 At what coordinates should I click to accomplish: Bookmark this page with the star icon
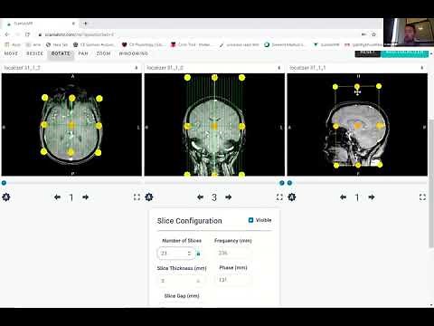[x=373, y=34]
